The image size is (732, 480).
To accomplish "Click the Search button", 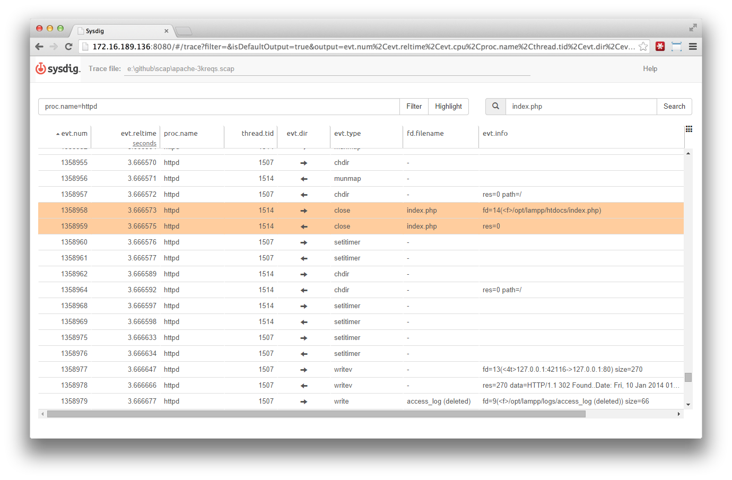I will click(674, 106).
